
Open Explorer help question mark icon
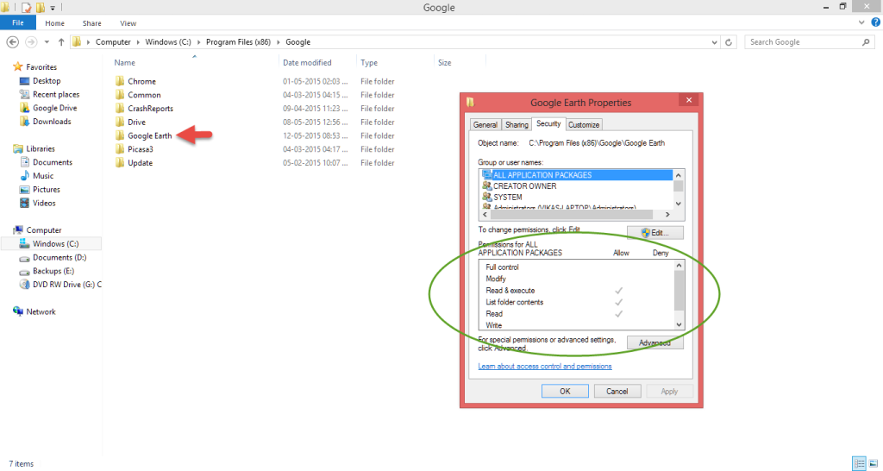pos(876,22)
